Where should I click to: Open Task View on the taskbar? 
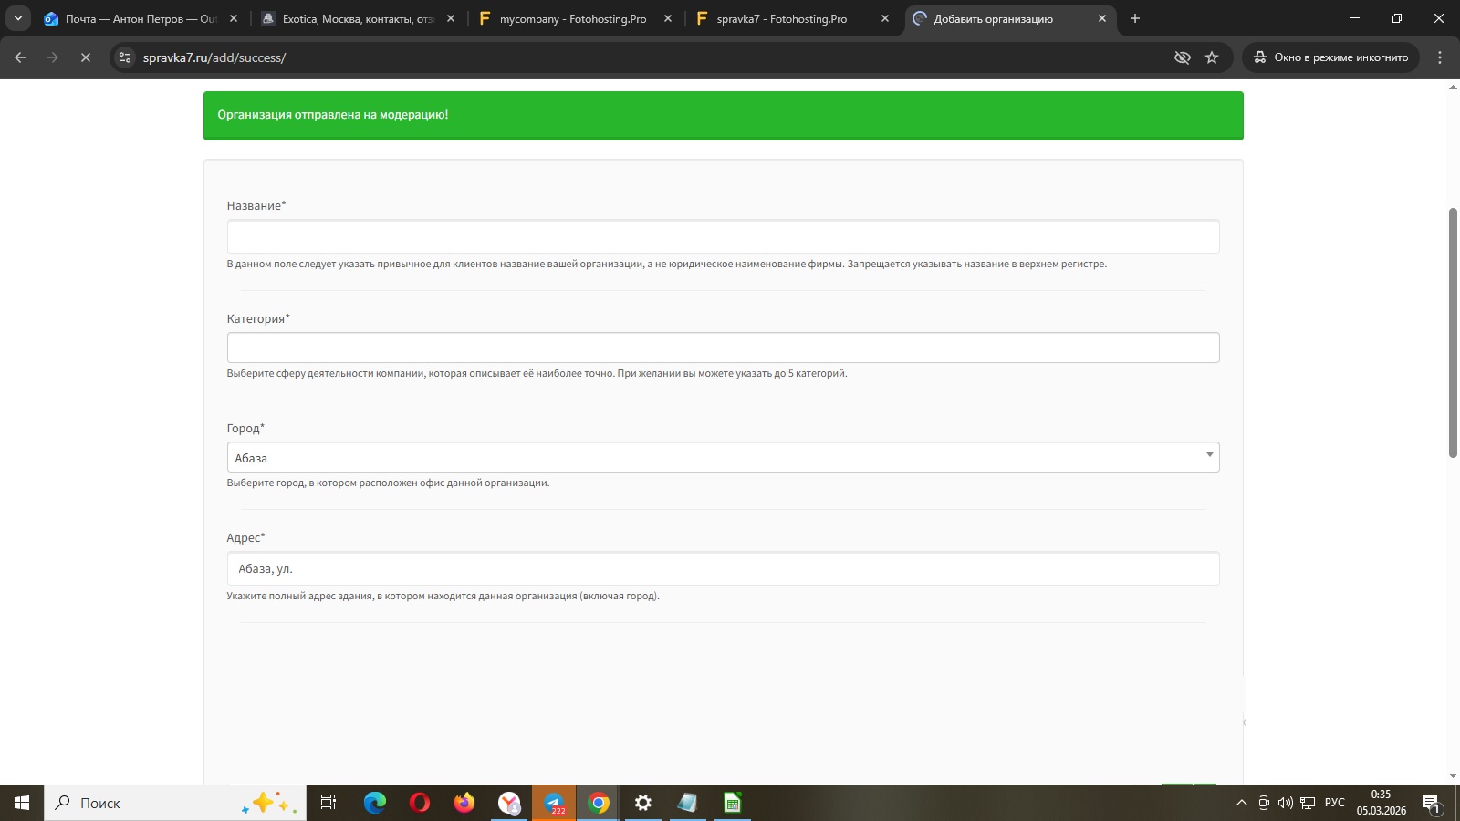[x=328, y=803]
